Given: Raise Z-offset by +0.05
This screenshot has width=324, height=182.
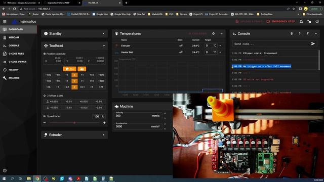Looking at the screenshot, I should pyautogui.click(x=99, y=102).
